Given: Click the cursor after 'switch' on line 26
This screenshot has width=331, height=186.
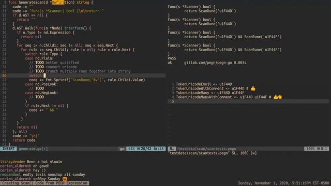Looking at the screenshot, I should click(44, 75).
